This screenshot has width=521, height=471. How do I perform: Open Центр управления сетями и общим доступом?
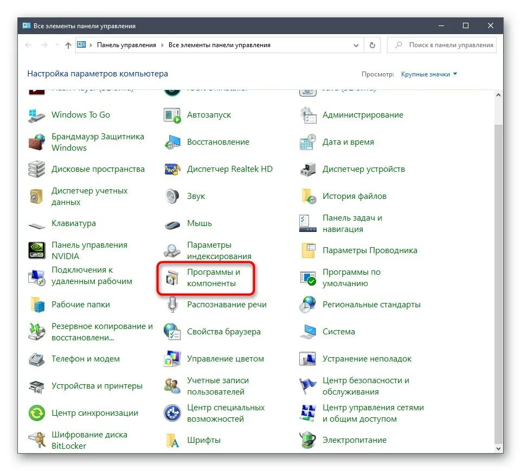click(x=373, y=413)
